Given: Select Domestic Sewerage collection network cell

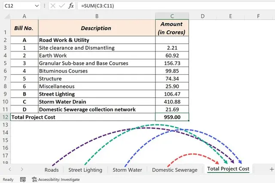Looking at the screenshot, I should pyautogui.click(x=97, y=109).
